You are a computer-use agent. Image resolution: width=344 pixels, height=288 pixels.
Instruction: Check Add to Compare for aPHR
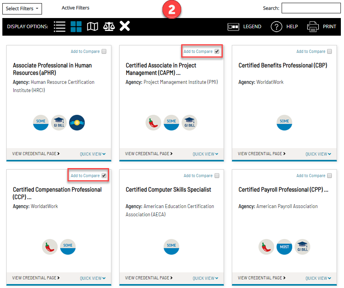(104, 51)
